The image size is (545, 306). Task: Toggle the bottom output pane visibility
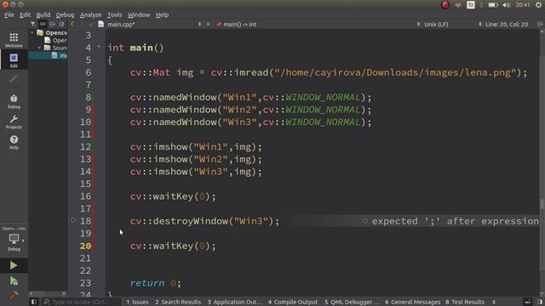[x=528, y=302]
